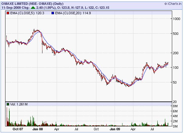Click the EMA (CLOSE,5): 120.3 legend label

[x=27, y=13]
